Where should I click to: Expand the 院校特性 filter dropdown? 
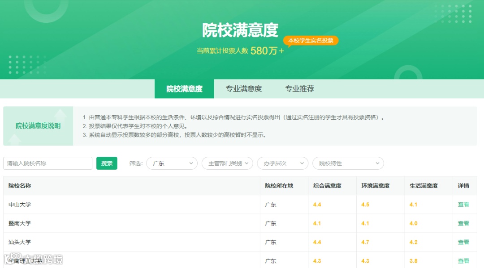348,163
